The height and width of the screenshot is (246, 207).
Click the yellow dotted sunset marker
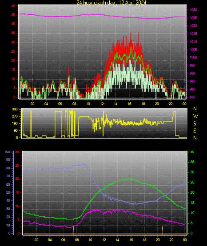163,230
